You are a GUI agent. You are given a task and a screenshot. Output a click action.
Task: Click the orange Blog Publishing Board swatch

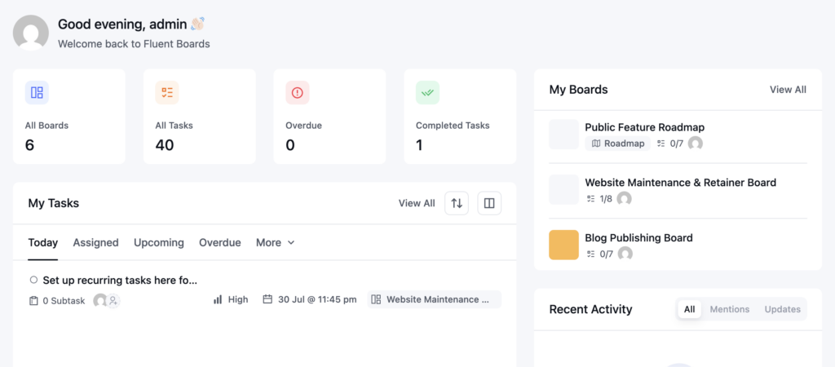[564, 245]
